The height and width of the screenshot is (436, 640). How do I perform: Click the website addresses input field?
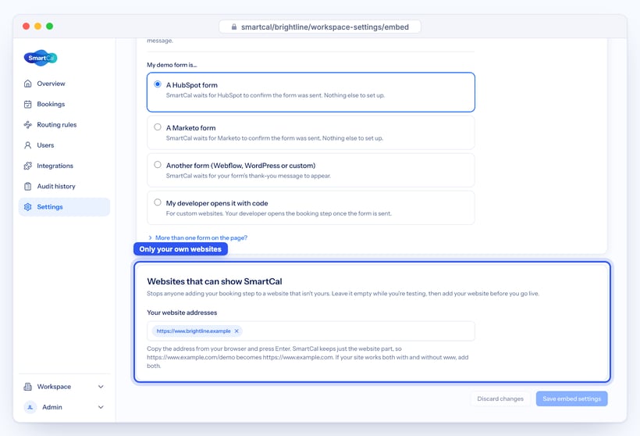coord(311,331)
